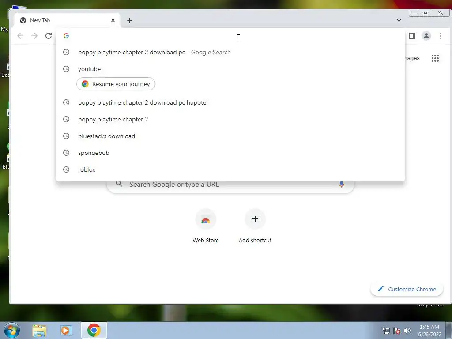Screen dimensions: 452x339
Task: Click the Google G icon in omnibox
Action: pyautogui.click(x=66, y=36)
